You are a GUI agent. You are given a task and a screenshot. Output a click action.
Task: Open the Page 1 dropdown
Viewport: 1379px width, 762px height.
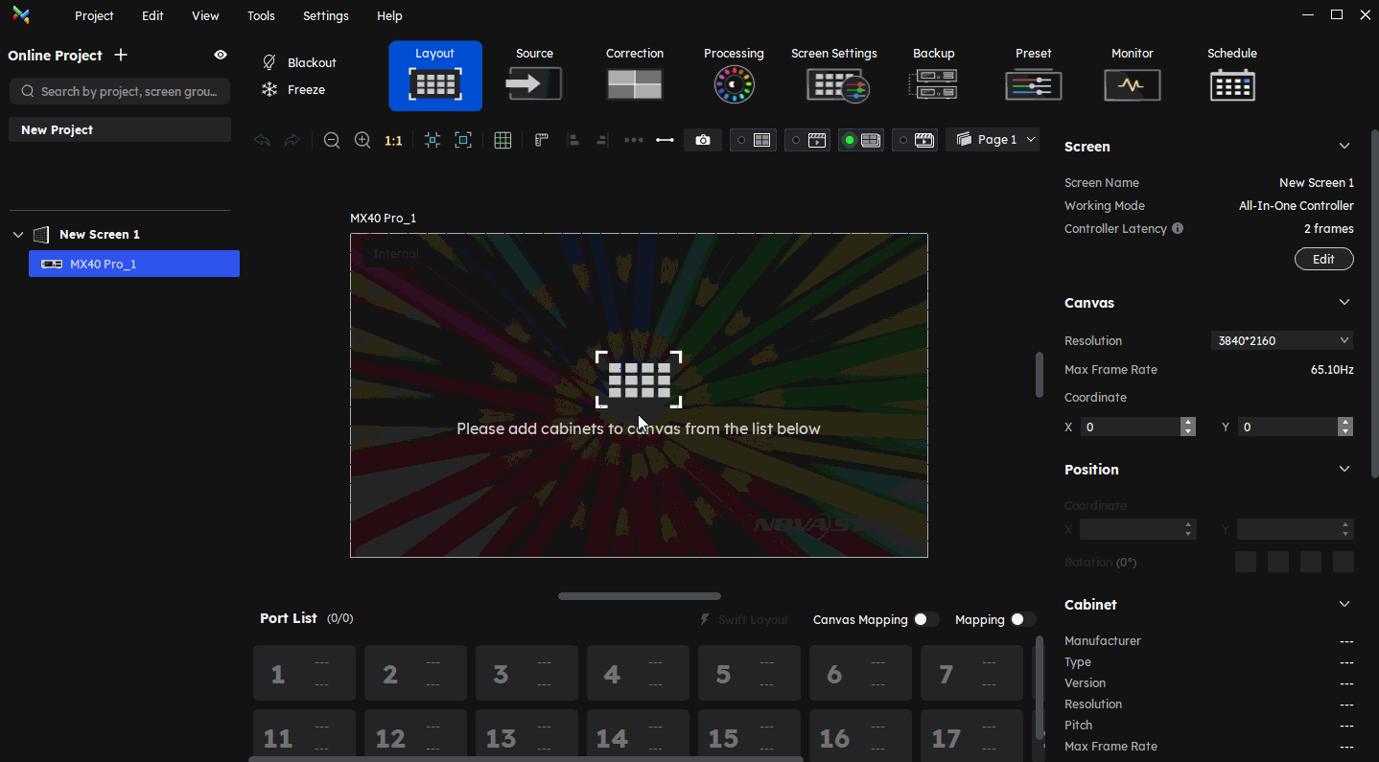tap(993, 140)
